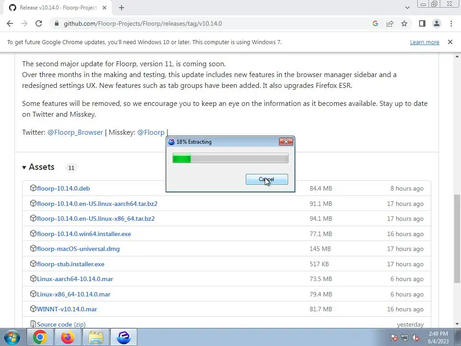Viewport: 461px width, 346px height.
Task: Click the package icon beside WINNT-v10.14.0.mar
Action: 33,309
